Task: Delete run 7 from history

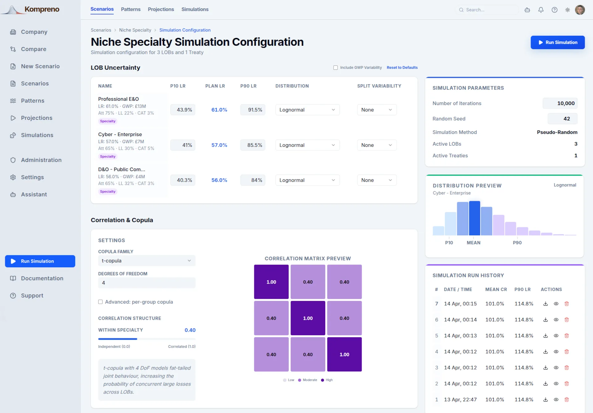Action: click(566, 304)
